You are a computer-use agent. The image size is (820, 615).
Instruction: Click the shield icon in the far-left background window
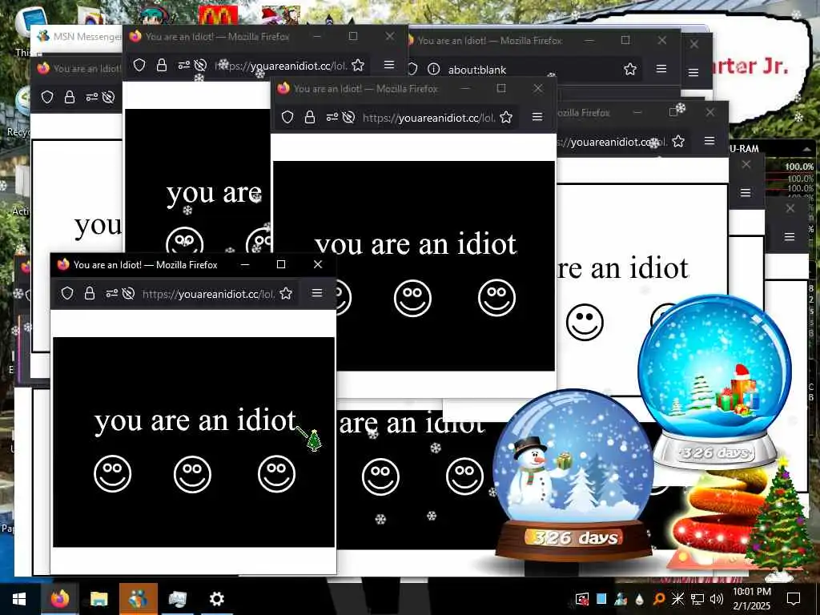(47, 97)
